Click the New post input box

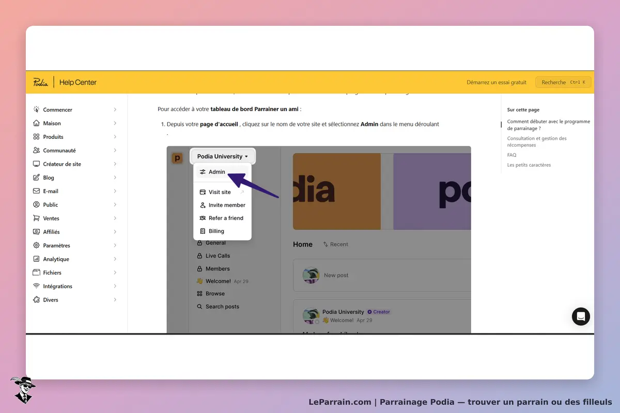382,275
